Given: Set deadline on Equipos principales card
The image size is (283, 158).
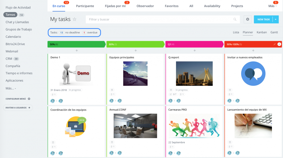Looking at the screenshot, I should [112, 90].
